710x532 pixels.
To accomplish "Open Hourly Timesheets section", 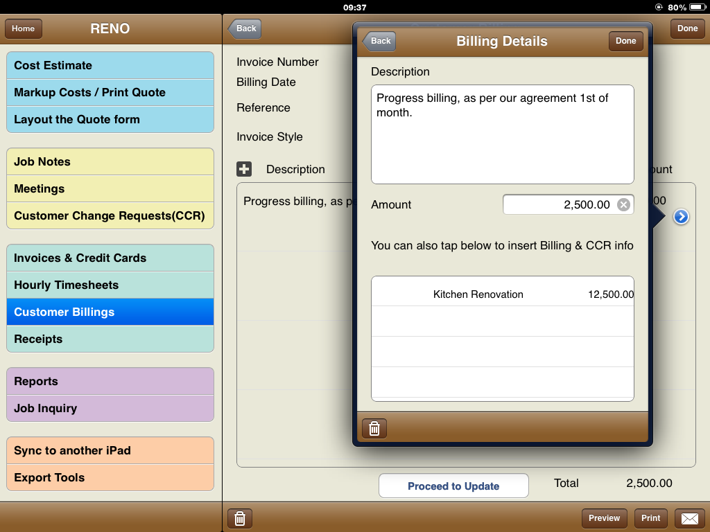I will [110, 285].
